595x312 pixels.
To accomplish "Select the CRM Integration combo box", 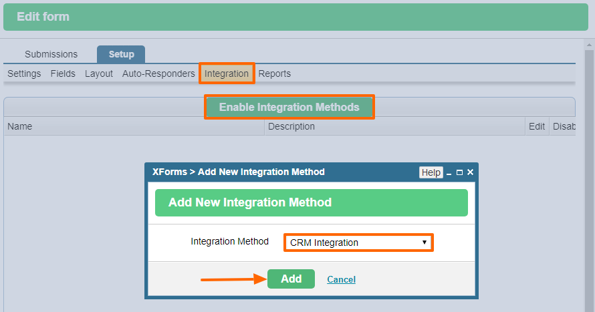I will [358, 243].
